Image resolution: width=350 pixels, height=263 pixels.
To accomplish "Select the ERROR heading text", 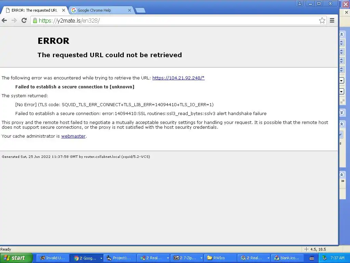I will [x=53, y=41].
